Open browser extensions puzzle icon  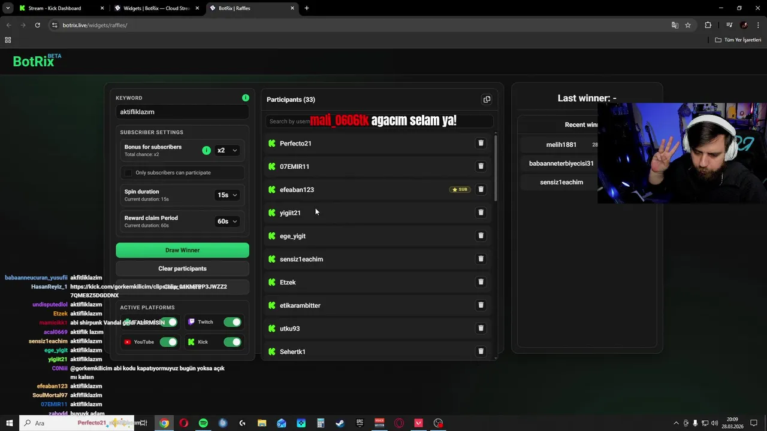coord(708,25)
